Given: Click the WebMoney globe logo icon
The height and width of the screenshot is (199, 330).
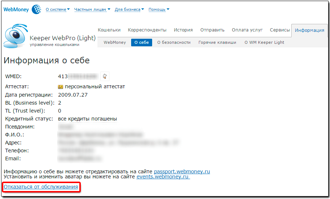Looking at the screenshot, I should point(37,9).
